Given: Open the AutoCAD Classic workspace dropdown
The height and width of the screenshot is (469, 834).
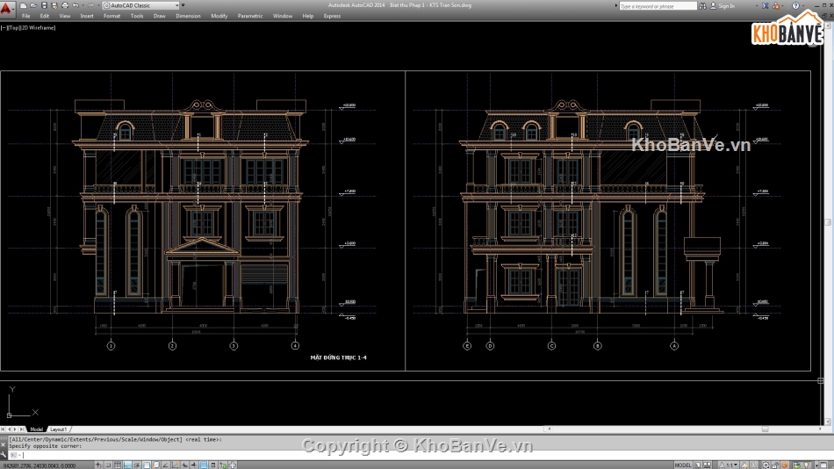Looking at the screenshot, I should (141, 5).
